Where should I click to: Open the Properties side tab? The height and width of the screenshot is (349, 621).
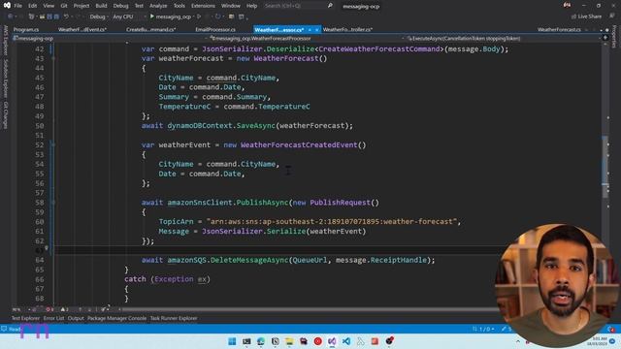614,37
